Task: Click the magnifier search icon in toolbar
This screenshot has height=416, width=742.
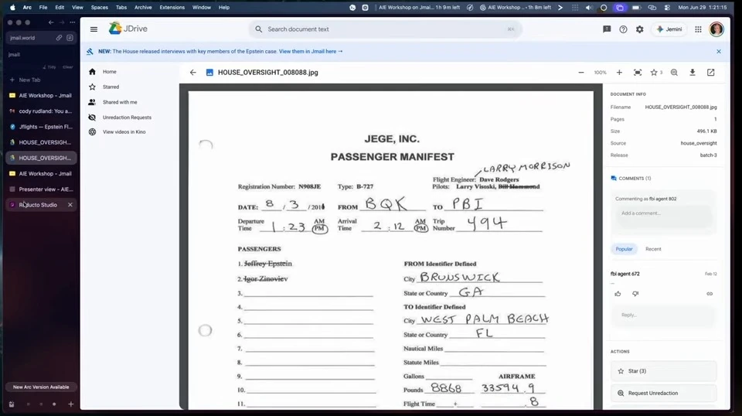Action: (674, 73)
